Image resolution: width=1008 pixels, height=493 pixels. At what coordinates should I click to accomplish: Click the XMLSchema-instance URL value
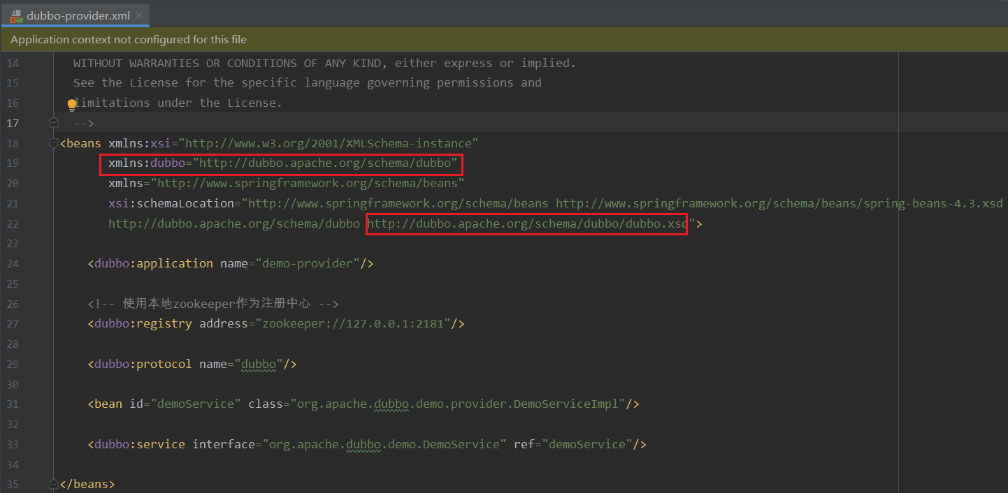click(329, 143)
